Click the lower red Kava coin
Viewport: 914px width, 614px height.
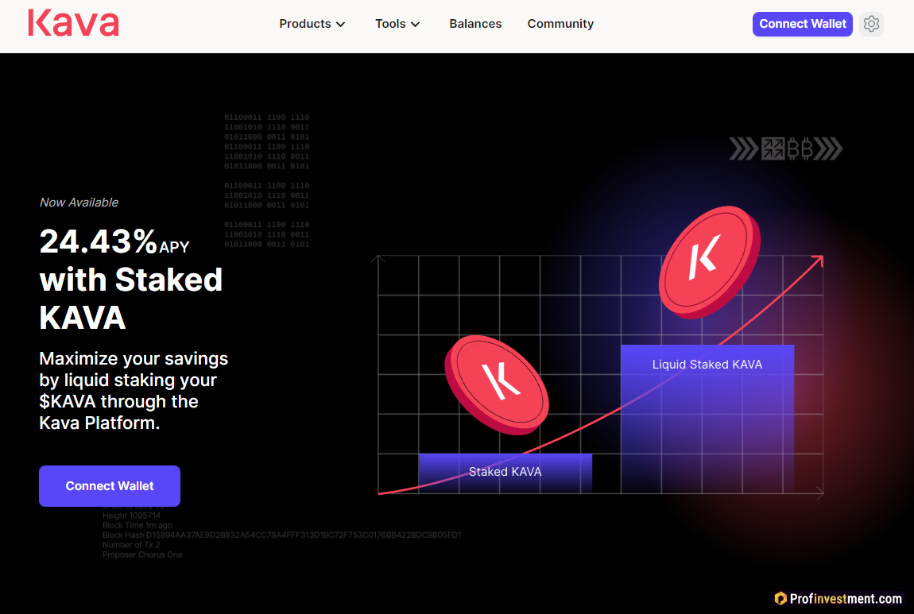[x=497, y=385]
